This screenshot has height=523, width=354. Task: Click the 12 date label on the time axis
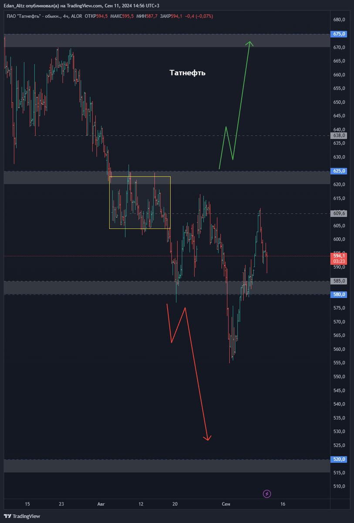click(141, 504)
